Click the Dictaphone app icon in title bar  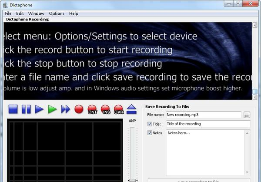tap(5, 5)
